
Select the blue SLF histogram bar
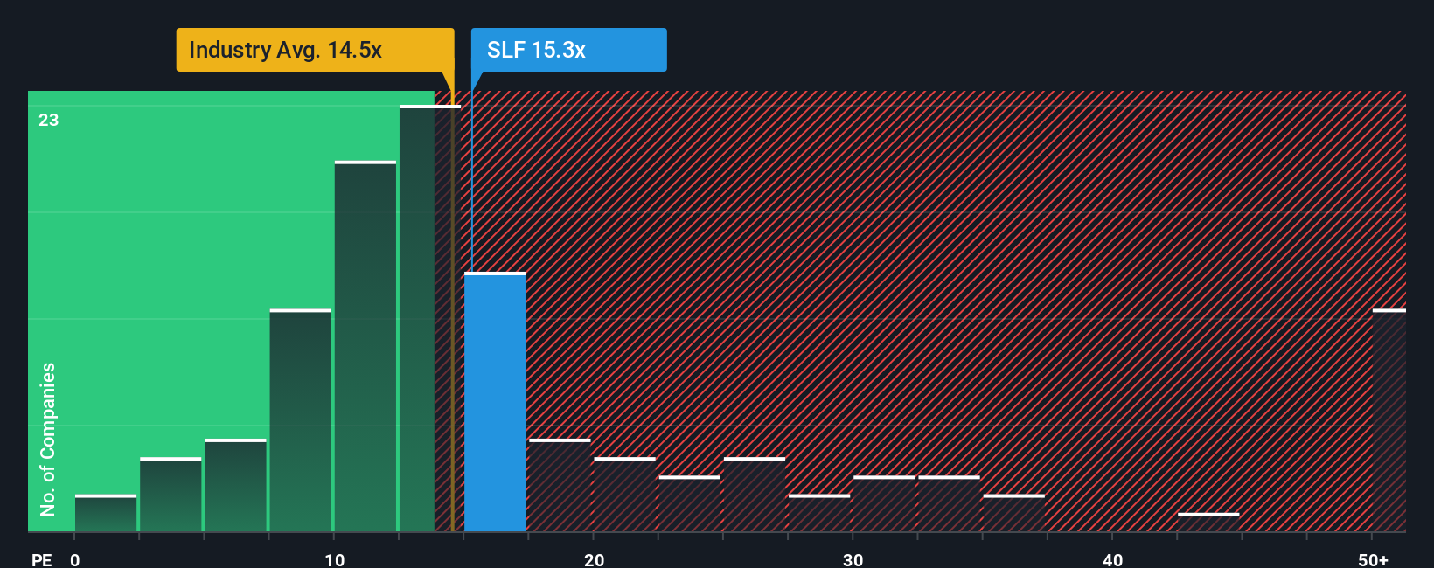(495, 402)
